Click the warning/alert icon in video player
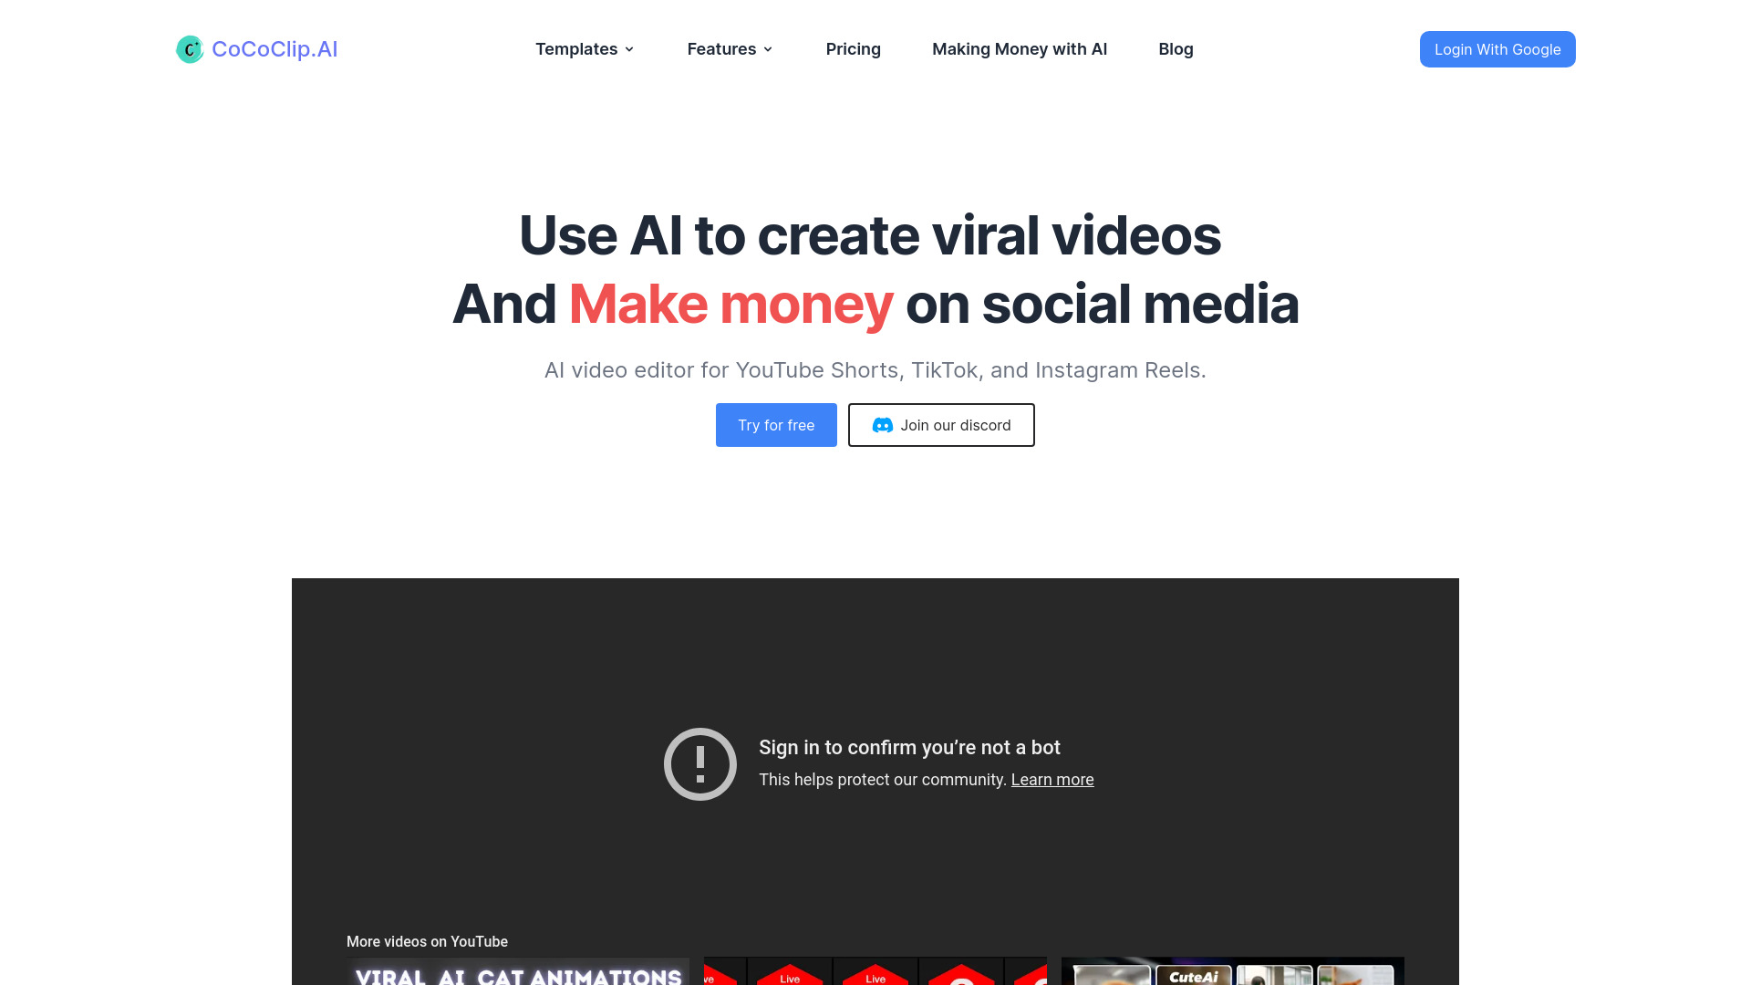Screen dimensions: 1751x985 (x=698, y=763)
